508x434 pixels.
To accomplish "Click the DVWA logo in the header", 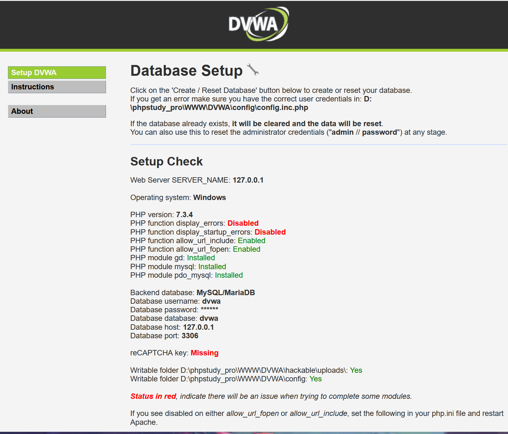I will tap(259, 24).
